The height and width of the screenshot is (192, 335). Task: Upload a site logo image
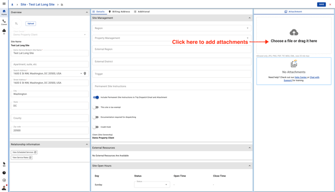(30, 23)
